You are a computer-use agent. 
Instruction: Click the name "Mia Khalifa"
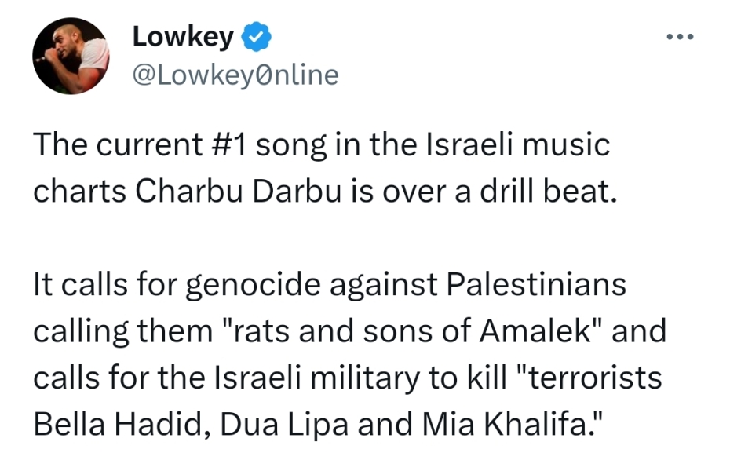coord(494,425)
